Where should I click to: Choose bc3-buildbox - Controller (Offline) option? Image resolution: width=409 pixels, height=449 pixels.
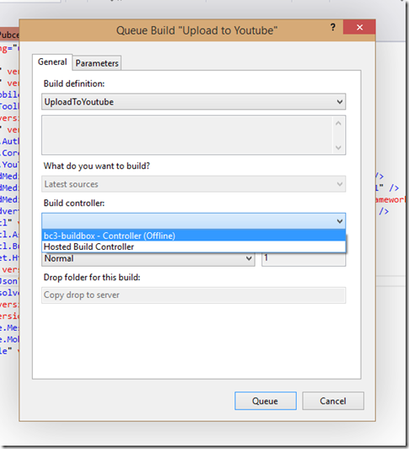pyautogui.click(x=193, y=235)
